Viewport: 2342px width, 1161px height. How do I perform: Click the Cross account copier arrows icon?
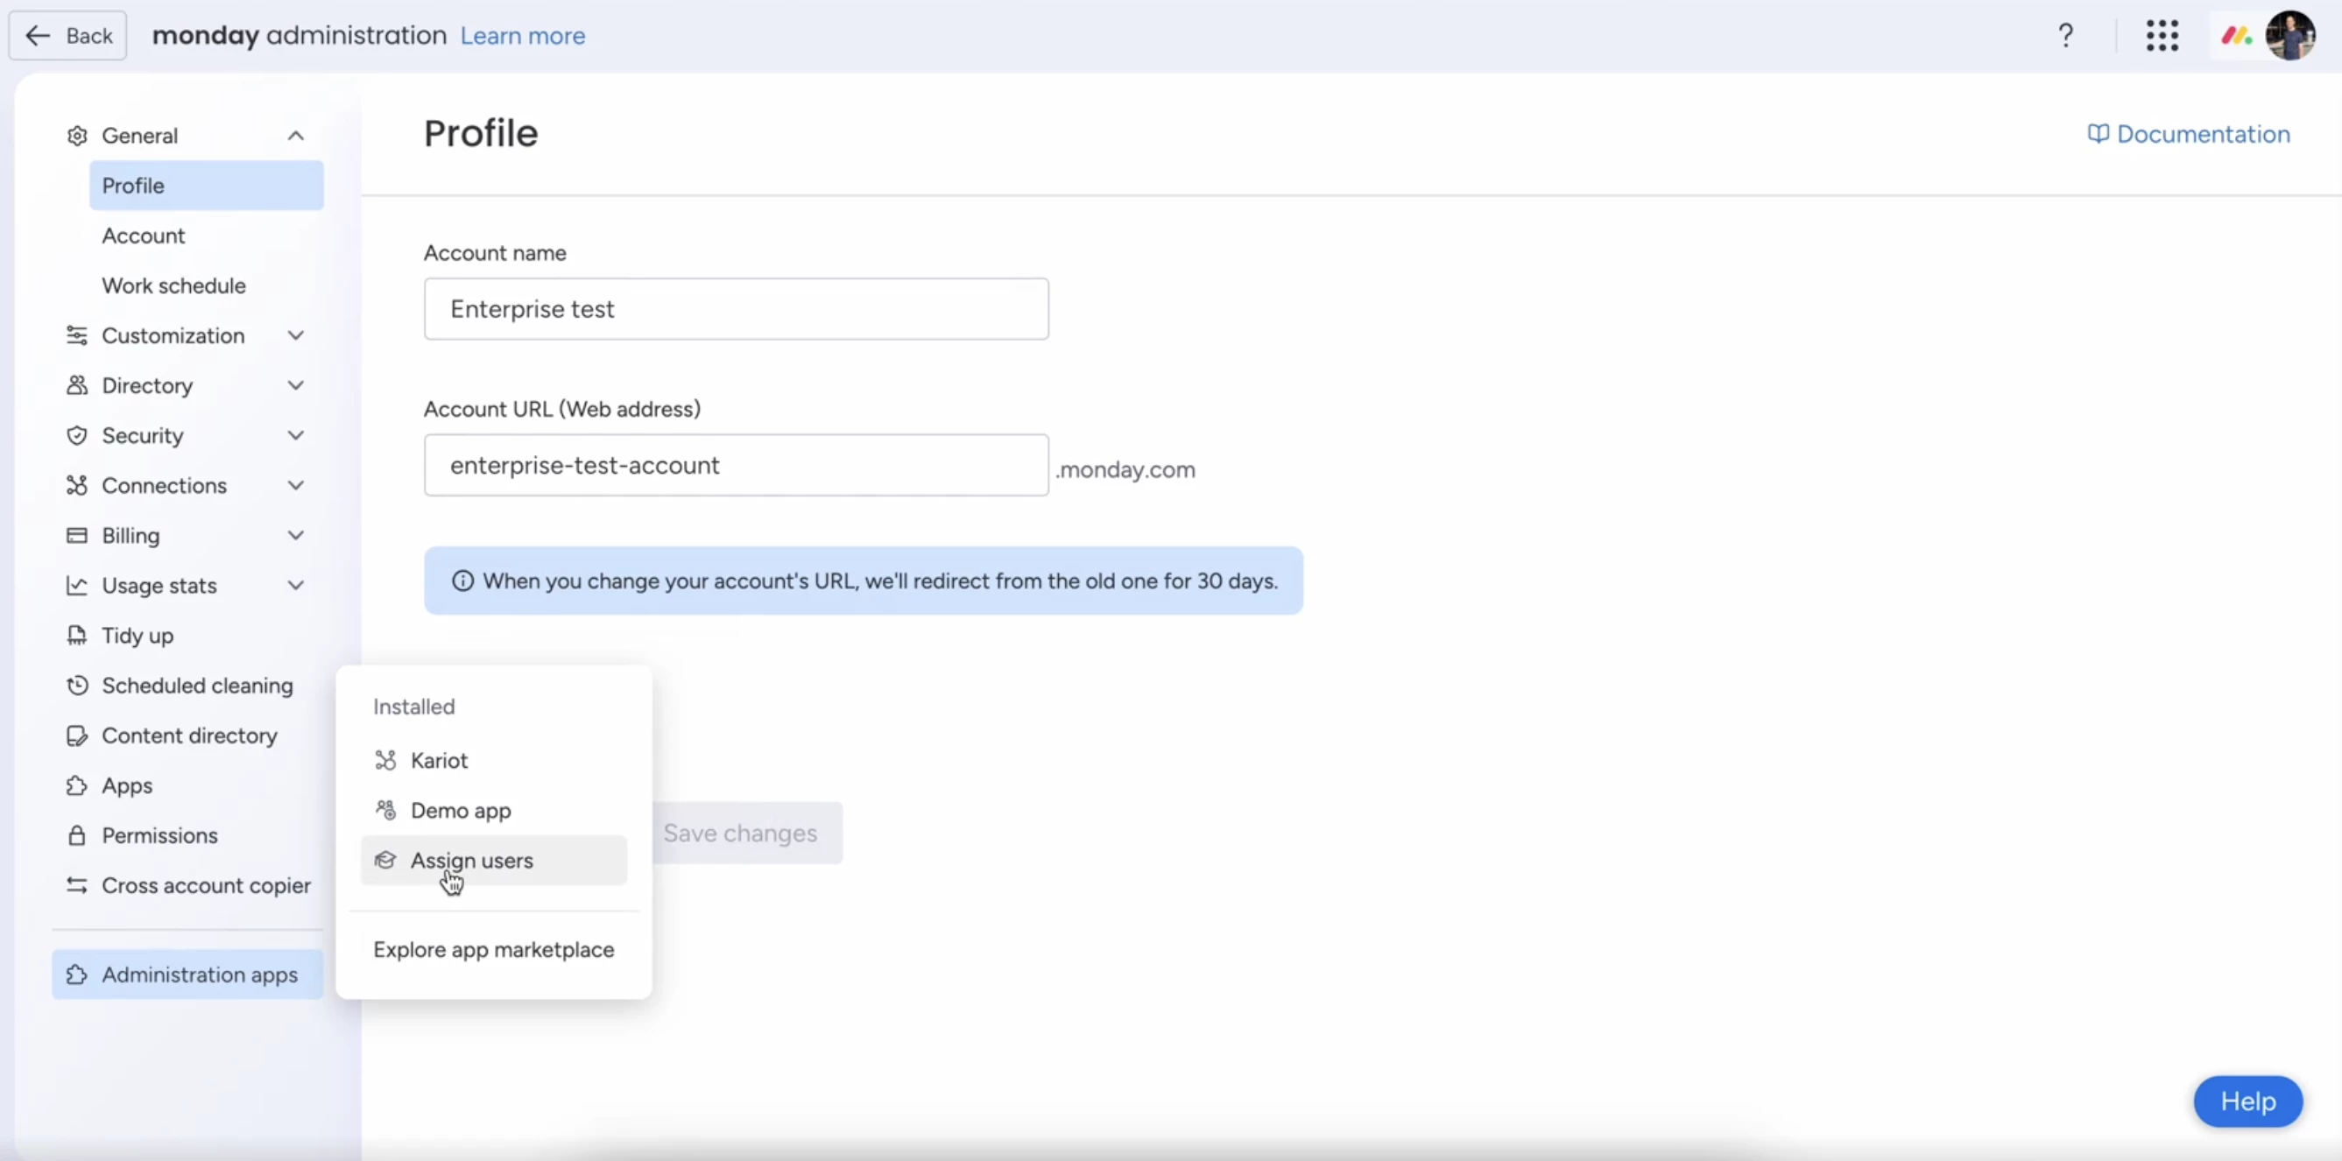point(77,885)
